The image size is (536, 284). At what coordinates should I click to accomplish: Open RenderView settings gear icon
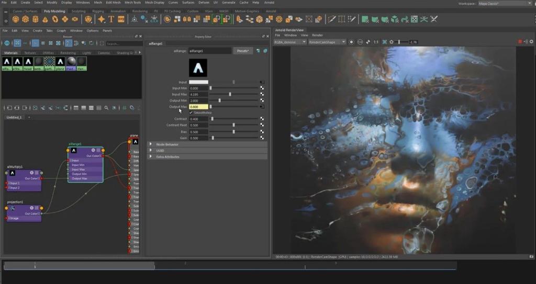(531, 42)
